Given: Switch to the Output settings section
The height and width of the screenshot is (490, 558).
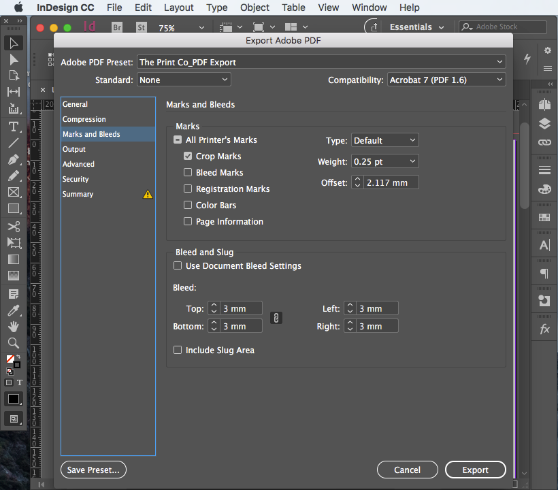Looking at the screenshot, I should click(x=73, y=149).
